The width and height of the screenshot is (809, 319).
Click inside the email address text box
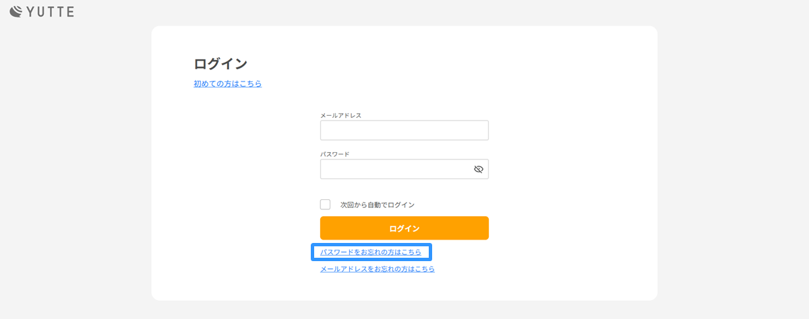404,131
